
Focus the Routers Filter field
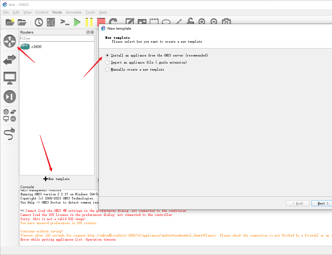click(57, 38)
